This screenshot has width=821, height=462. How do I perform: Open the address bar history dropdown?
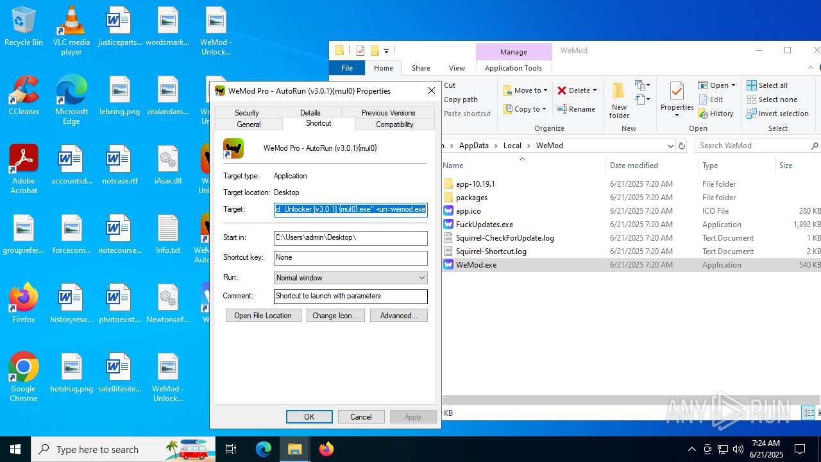click(x=671, y=146)
